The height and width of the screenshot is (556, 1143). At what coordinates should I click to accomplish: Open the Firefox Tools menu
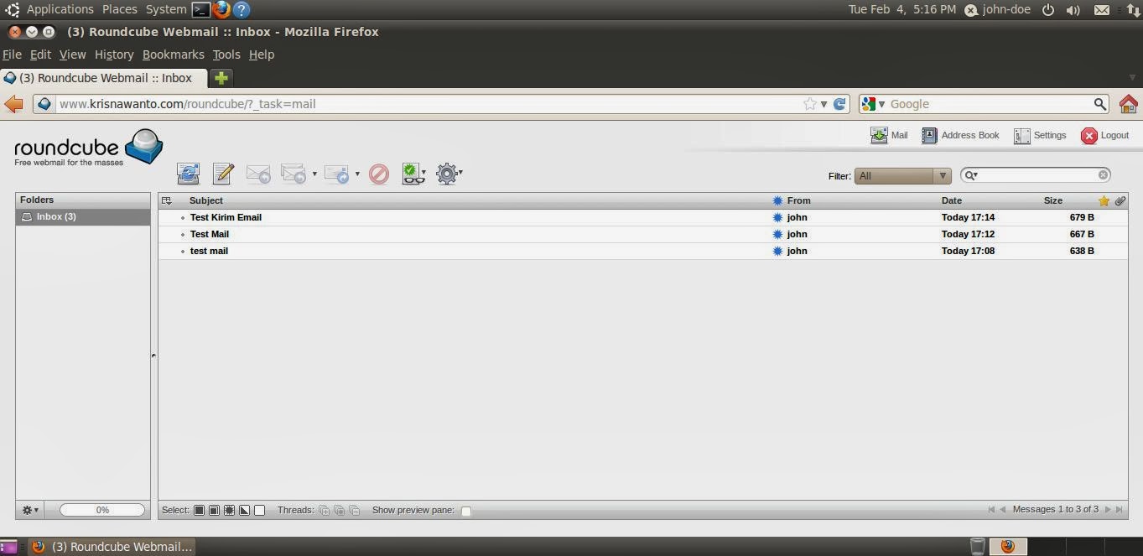226,55
